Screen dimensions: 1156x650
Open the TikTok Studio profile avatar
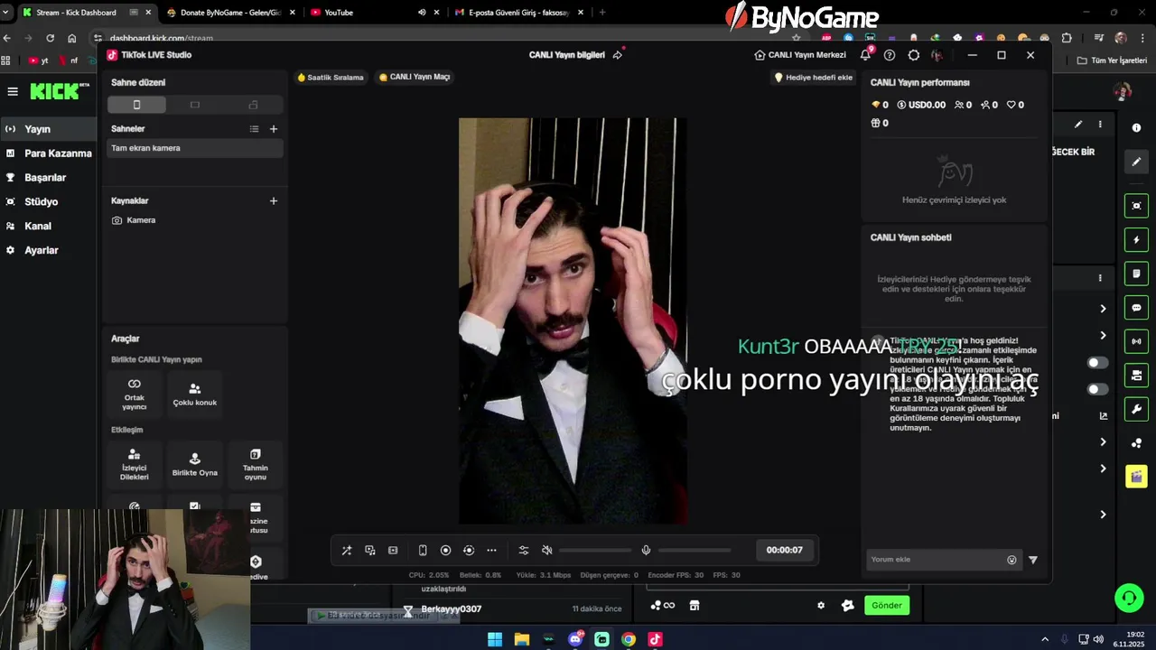point(937,55)
